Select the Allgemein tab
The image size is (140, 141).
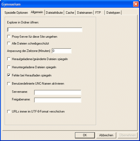[37, 12]
